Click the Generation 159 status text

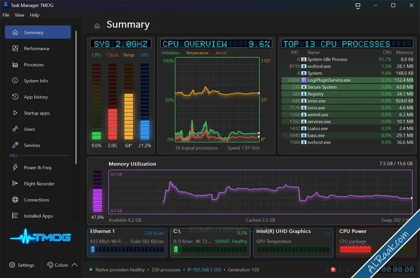point(243,270)
